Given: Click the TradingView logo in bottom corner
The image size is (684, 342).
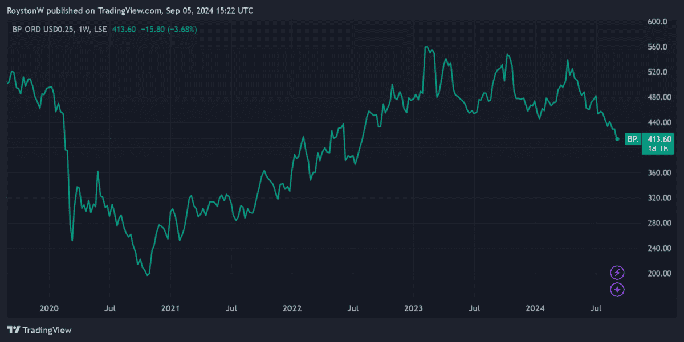Looking at the screenshot, I should pos(39,330).
